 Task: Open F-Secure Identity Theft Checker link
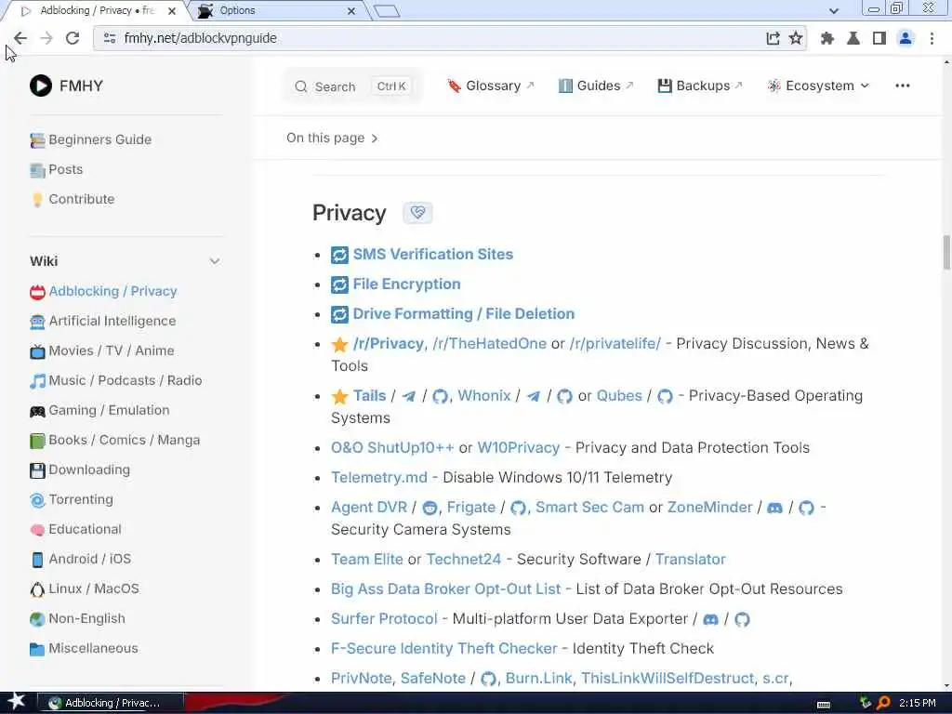pos(443,649)
